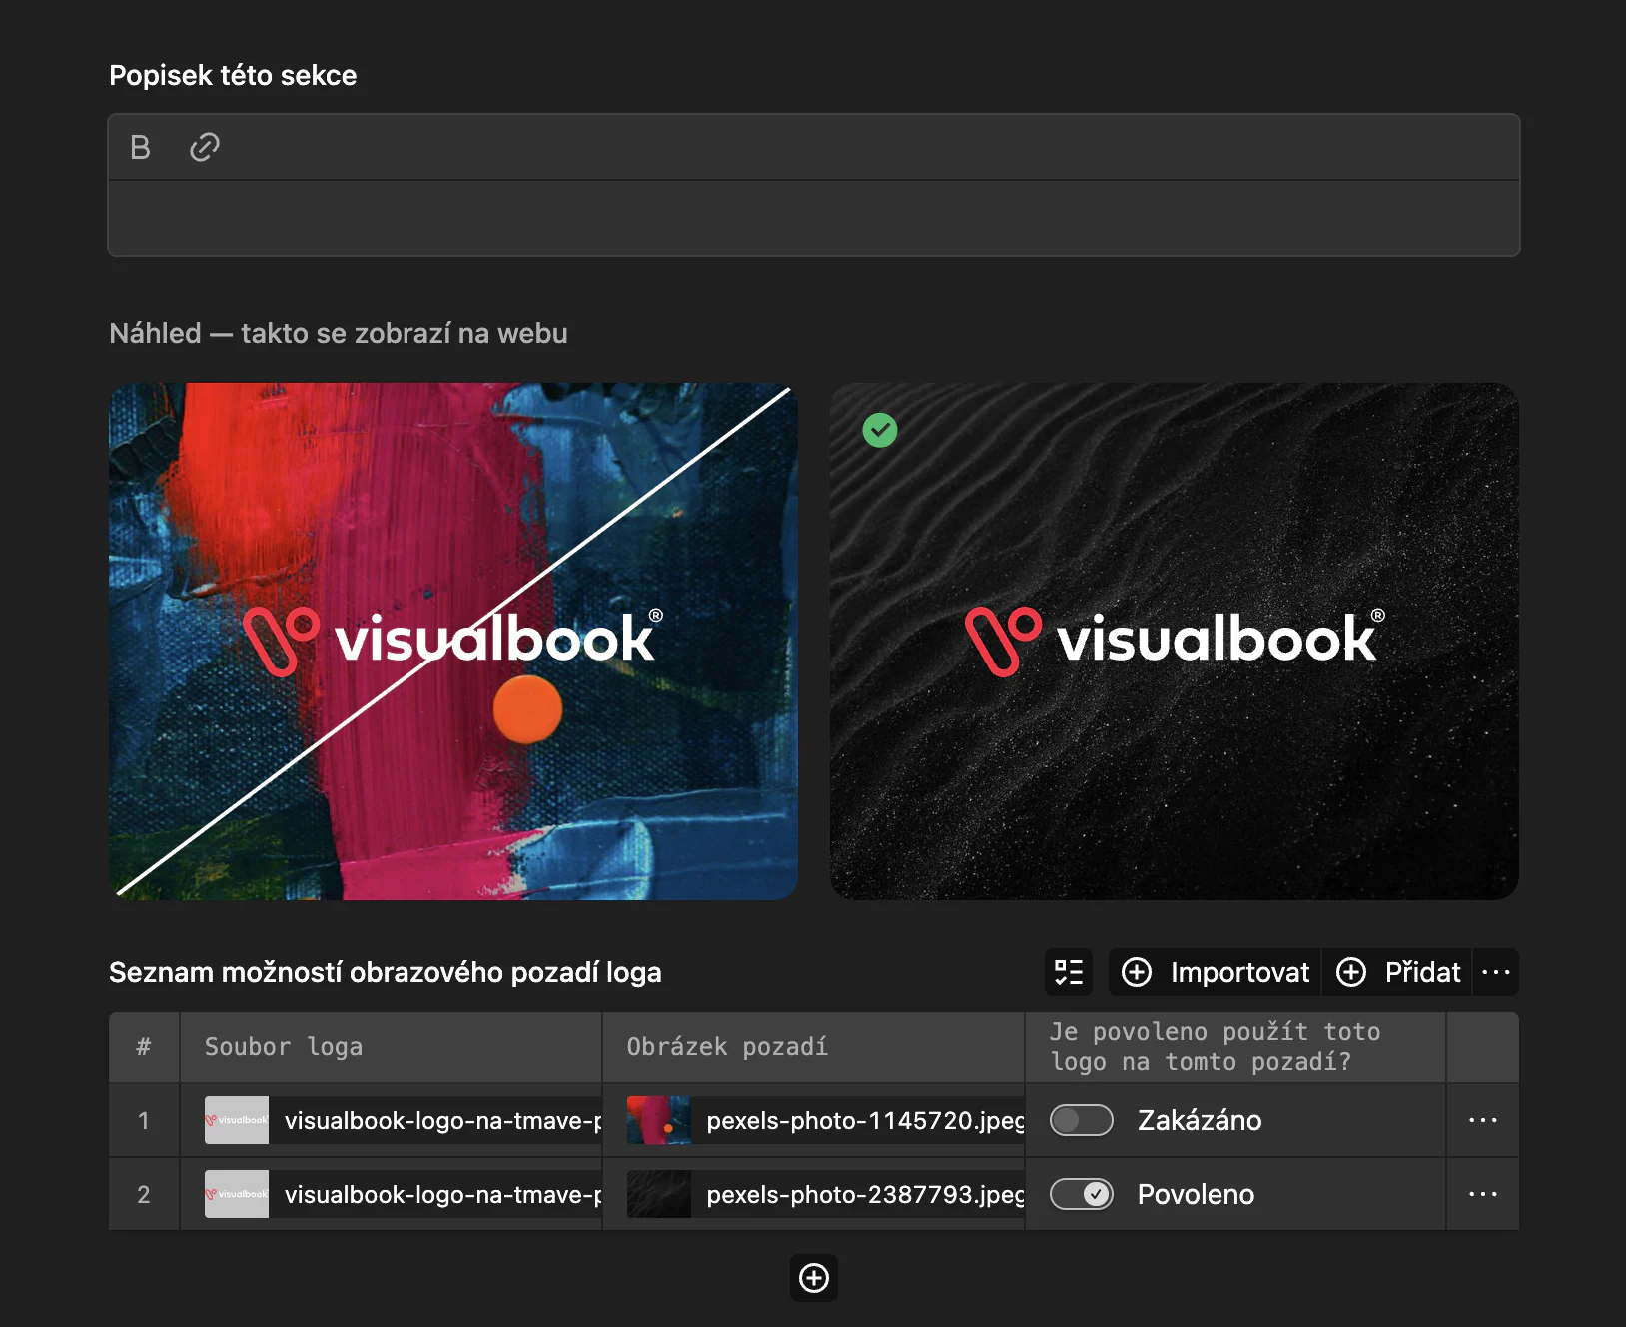Click the 'Náhled — takto se zobrazí na webu' label

[x=339, y=333]
